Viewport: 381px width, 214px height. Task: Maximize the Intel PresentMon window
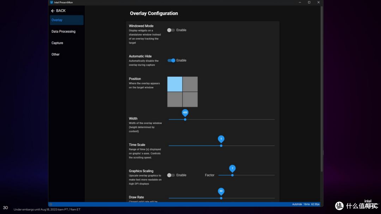(x=309, y=2)
